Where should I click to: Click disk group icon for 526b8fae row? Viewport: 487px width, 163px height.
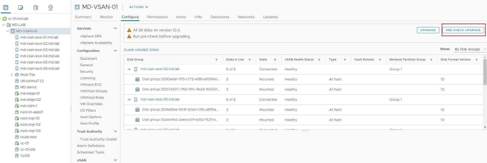[138, 110]
